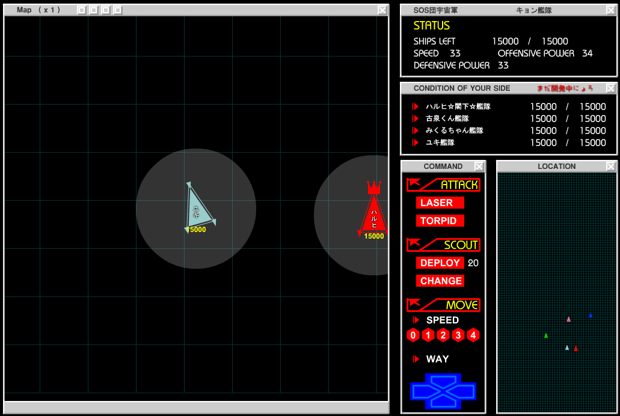
Task: Click the first Map zoom square button
Action: pyautogui.click(x=81, y=10)
